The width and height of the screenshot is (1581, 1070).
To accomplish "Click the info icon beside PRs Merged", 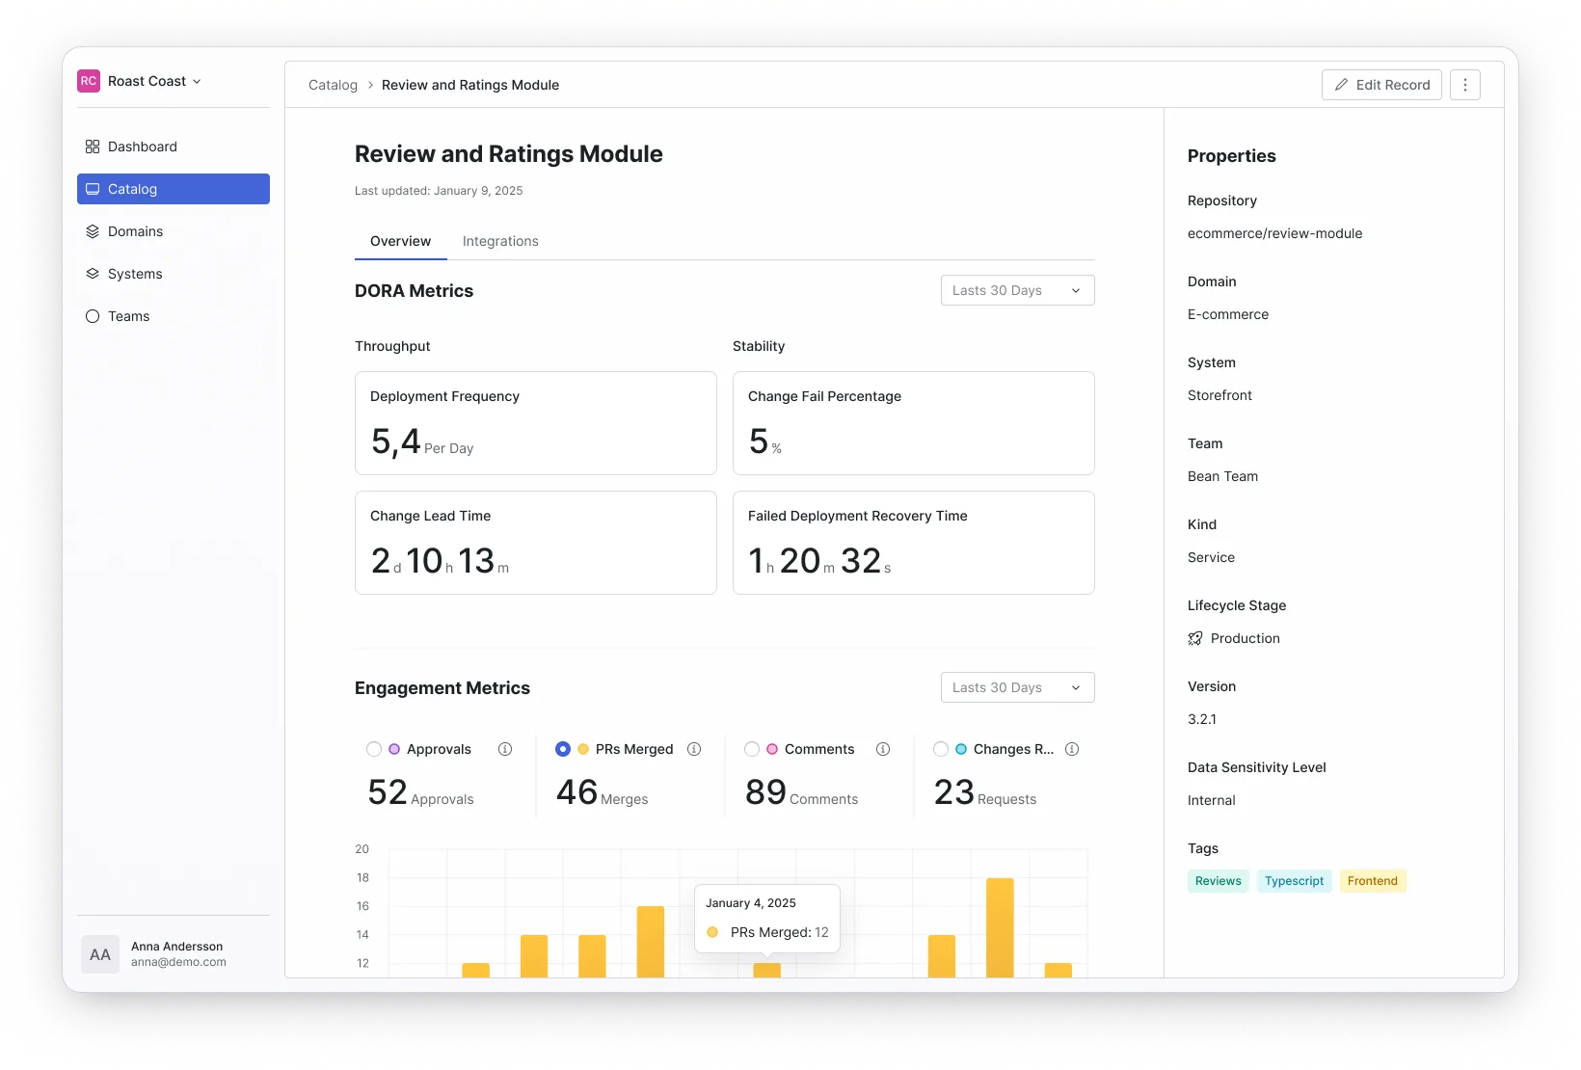I will pos(694,749).
